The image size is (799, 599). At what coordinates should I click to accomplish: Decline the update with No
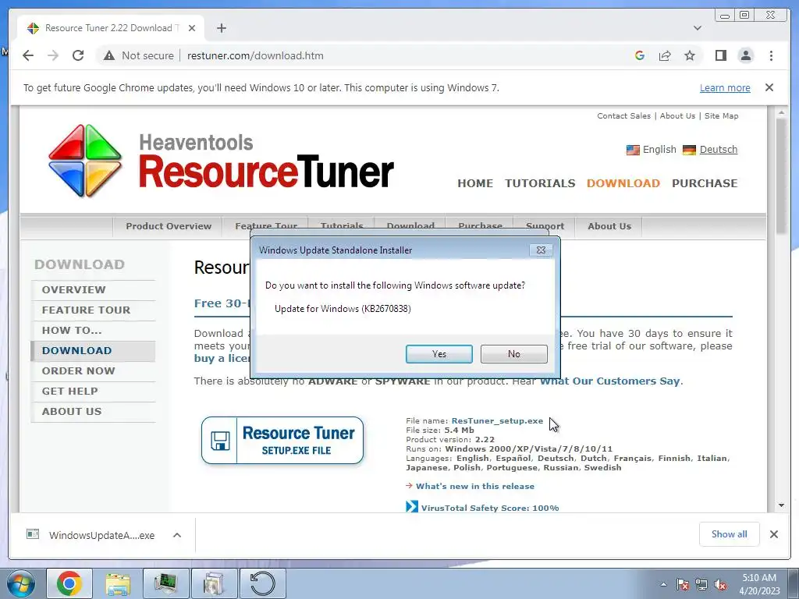513,354
